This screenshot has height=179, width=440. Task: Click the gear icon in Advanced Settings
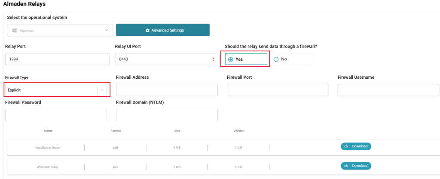click(148, 30)
